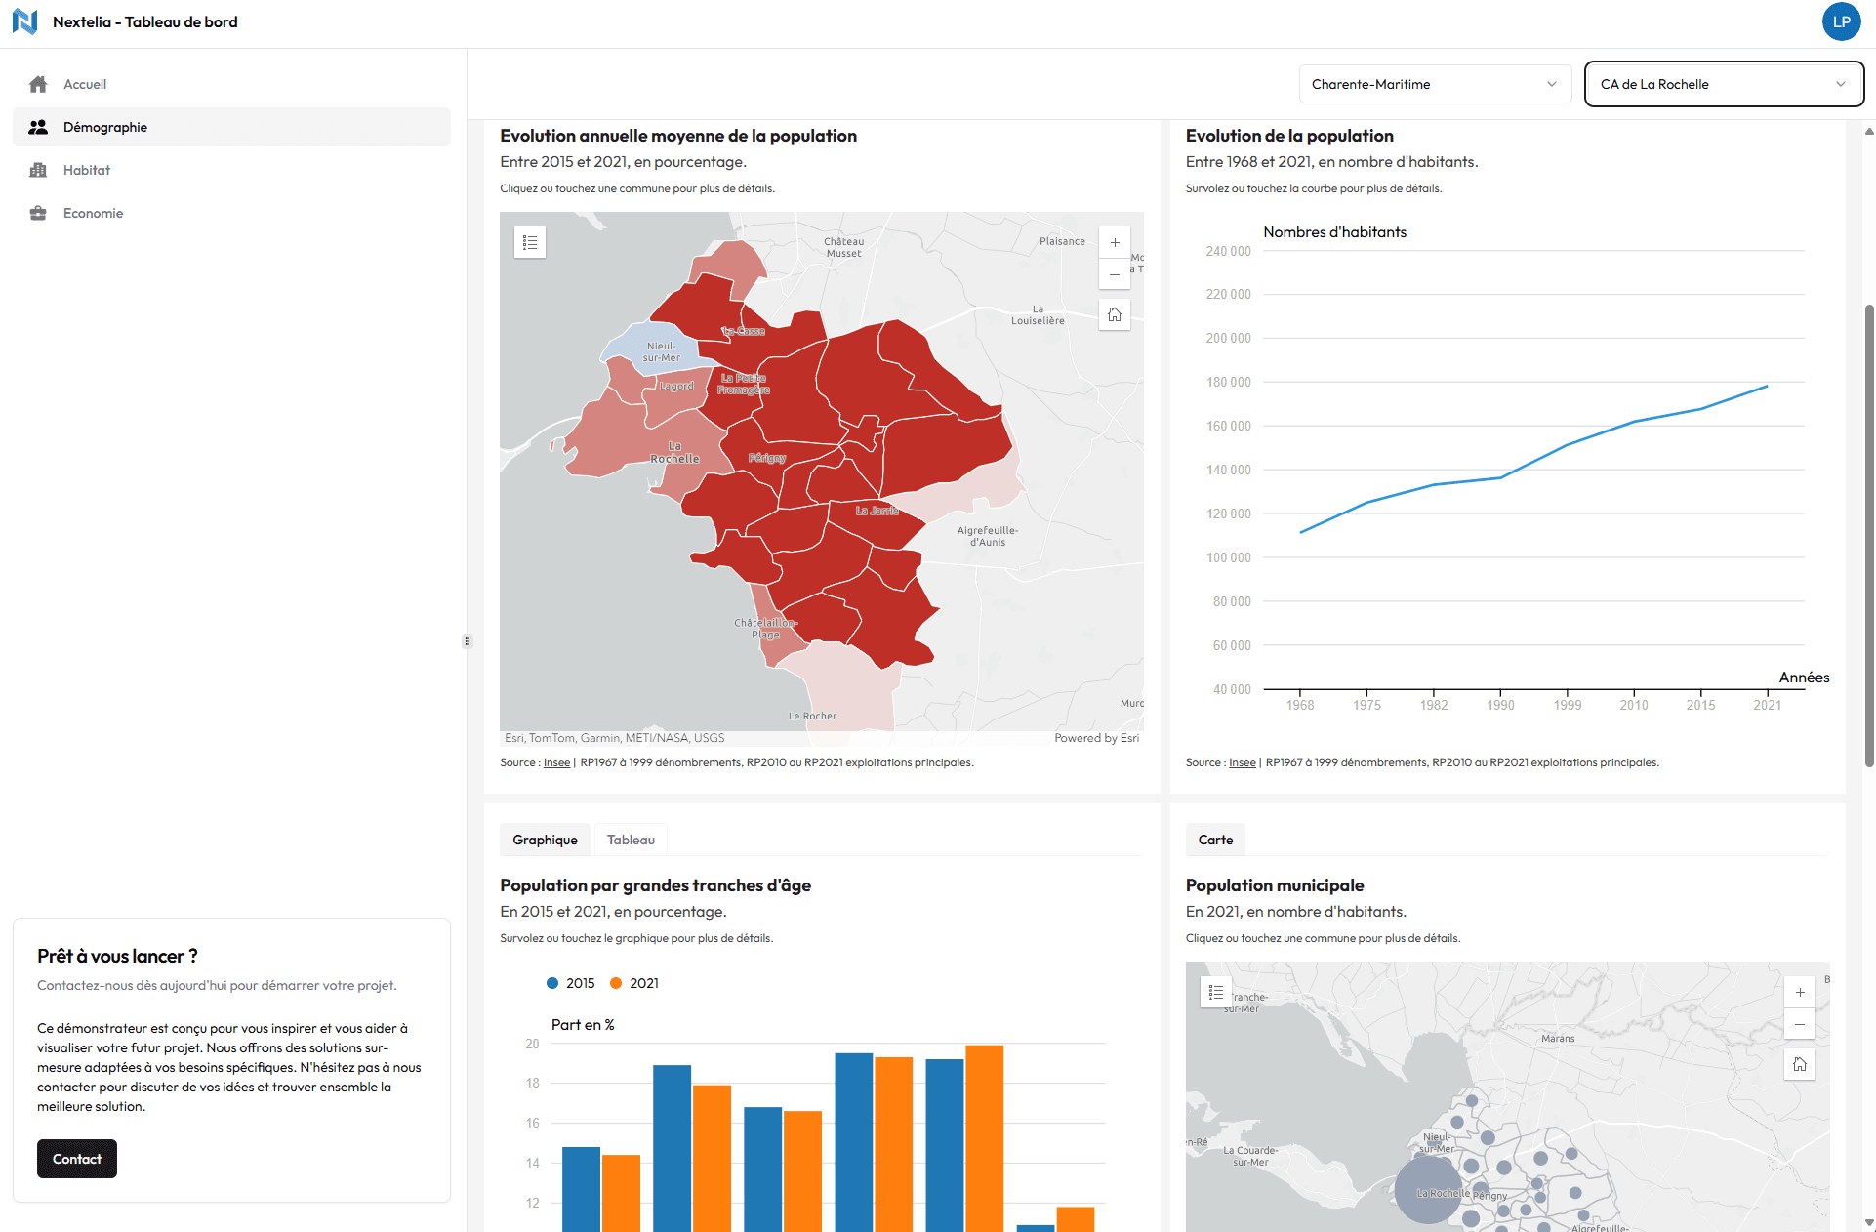Collapse the sidebar using splitter handle
Image resolution: width=1876 pixels, height=1232 pixels.
tap(468, 641)
